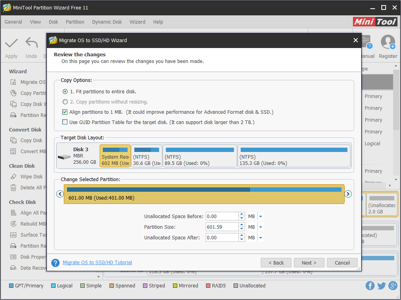Click Copy Disk icon under Convert Disk

13,140
